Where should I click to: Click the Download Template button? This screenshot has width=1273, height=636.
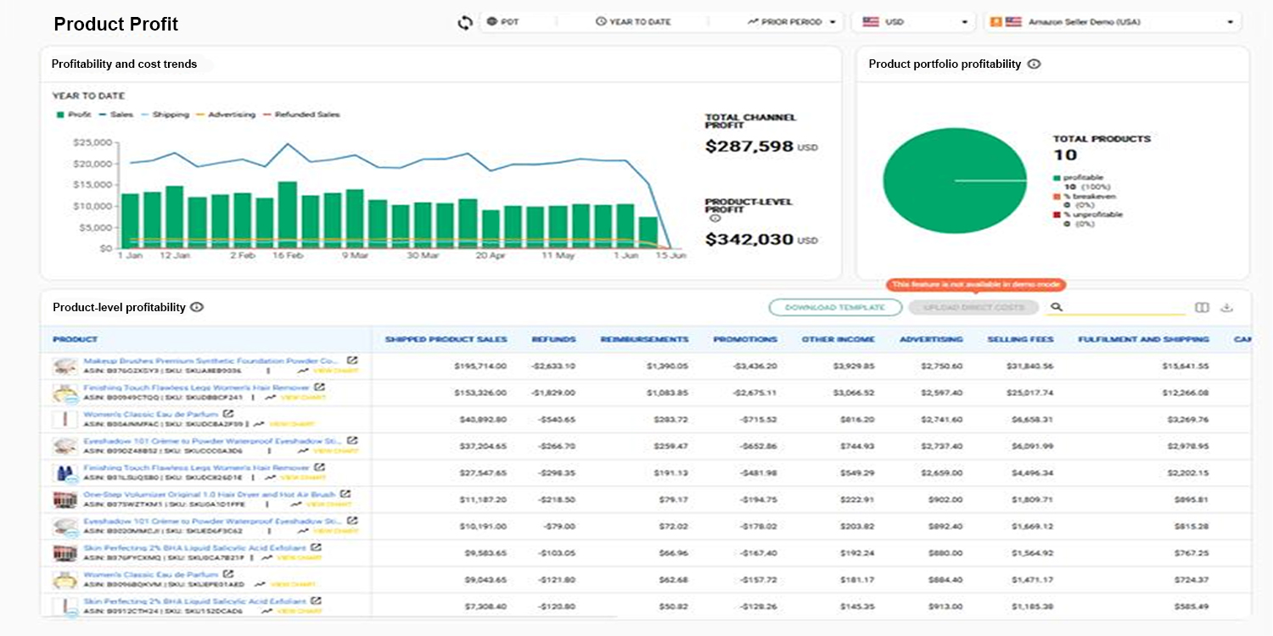(835, 308)
